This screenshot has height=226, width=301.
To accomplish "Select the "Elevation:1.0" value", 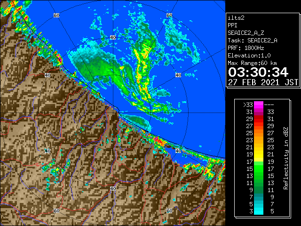I will 249,56.
